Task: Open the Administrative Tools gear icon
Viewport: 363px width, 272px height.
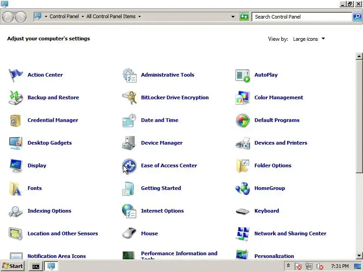Action: (x=129, y=75)
